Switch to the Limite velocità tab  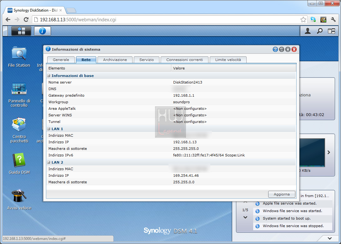[x=228, y=60]
